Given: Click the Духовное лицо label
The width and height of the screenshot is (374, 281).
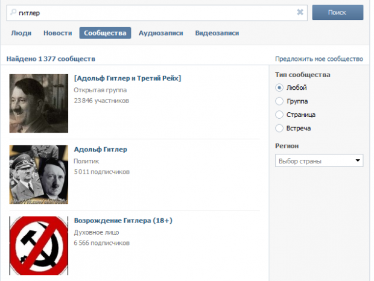Looking at the screenshot, I should 97,232.
